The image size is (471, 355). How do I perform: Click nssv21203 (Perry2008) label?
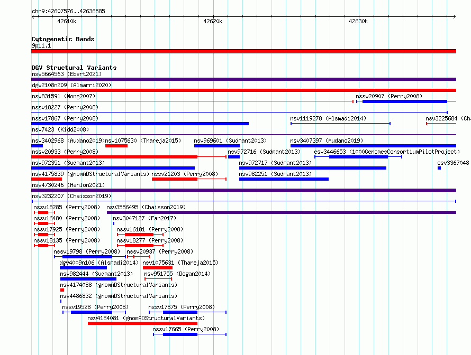pos(185,174)
